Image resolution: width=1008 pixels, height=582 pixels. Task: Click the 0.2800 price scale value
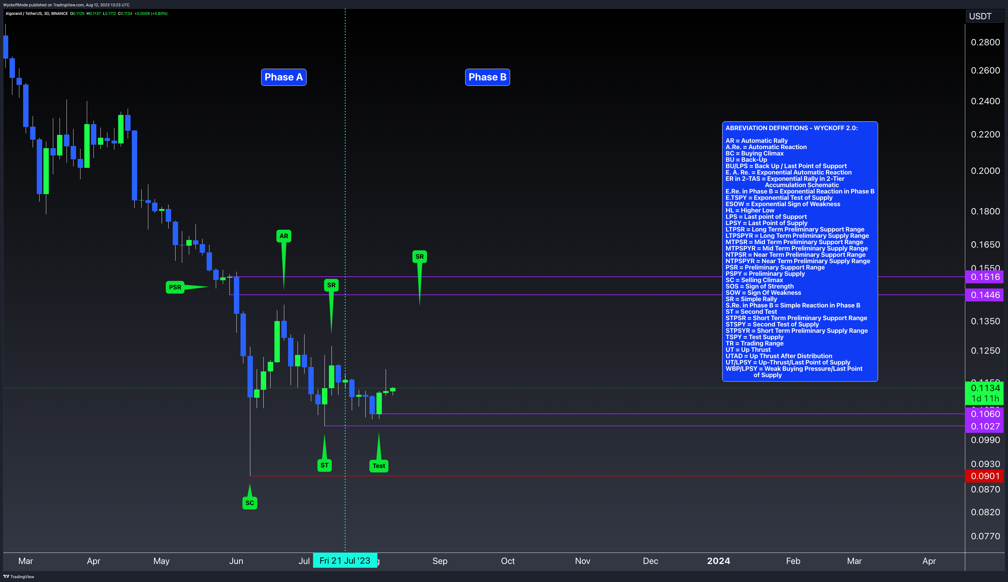coord(985,42)
